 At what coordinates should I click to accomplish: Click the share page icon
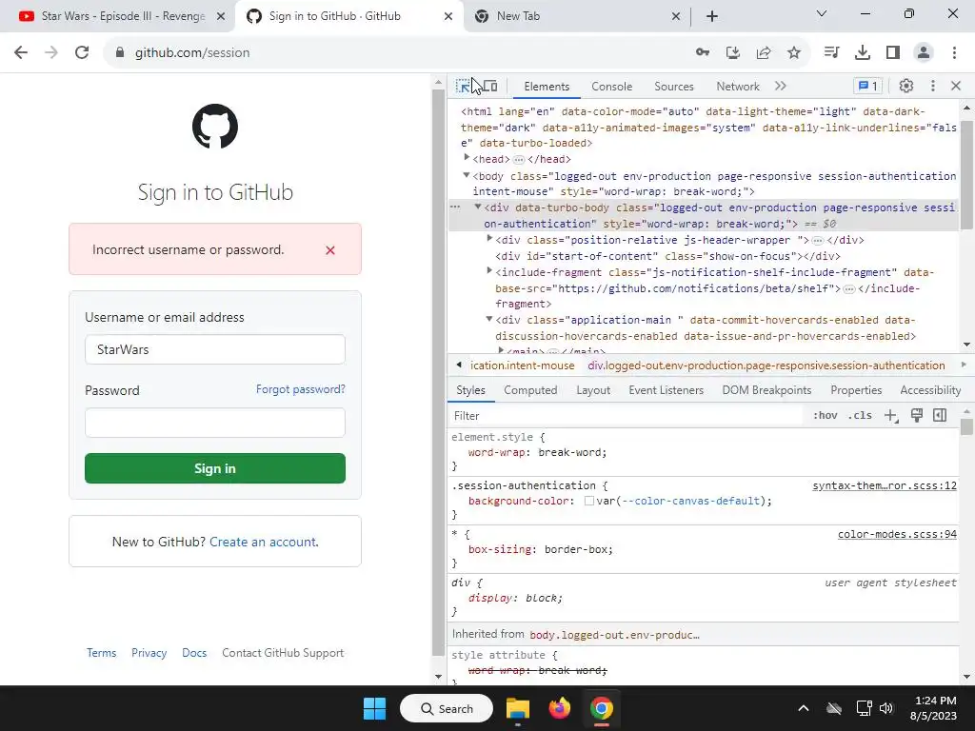tap(764, 53)
